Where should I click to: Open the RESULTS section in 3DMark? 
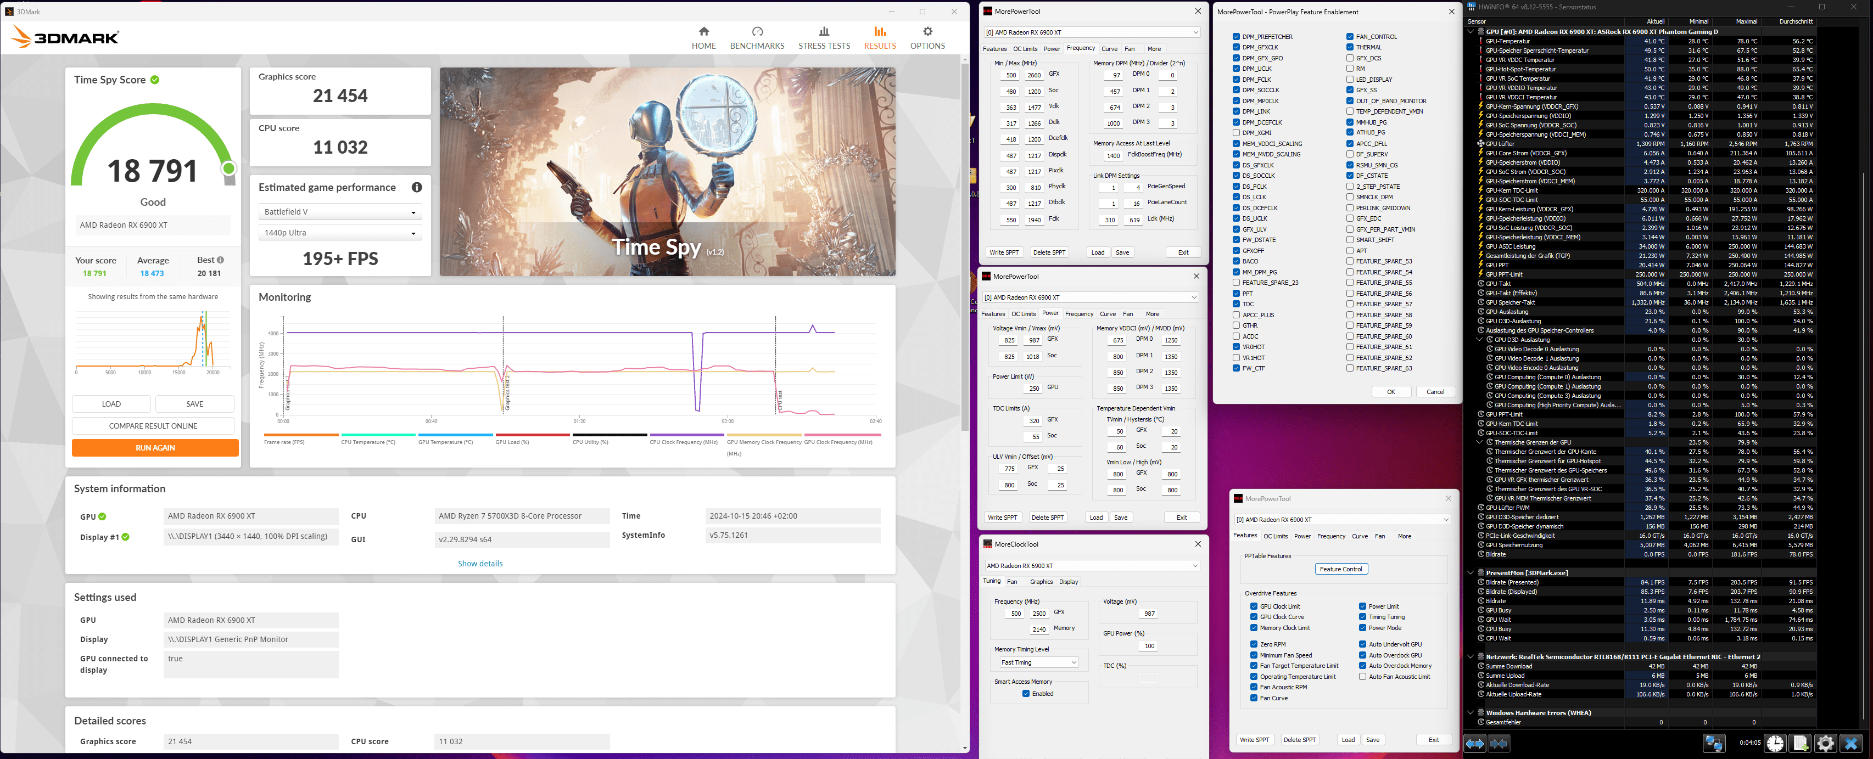click(880, 38)
